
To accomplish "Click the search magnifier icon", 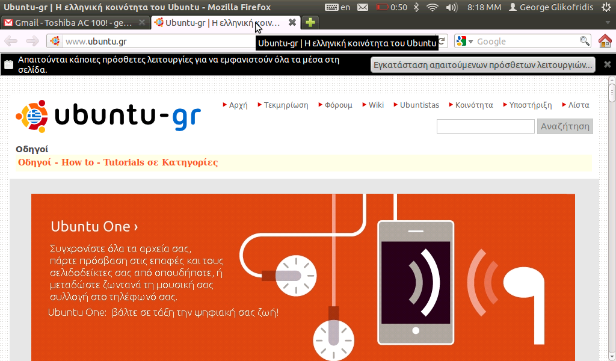I will [585, 41].
